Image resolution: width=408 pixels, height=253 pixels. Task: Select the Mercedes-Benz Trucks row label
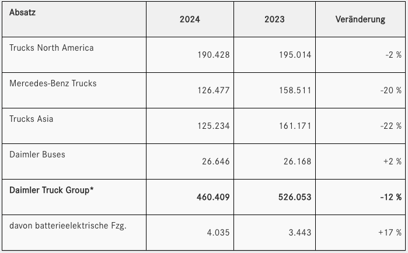pyautogui.click(x=53, y=83)
